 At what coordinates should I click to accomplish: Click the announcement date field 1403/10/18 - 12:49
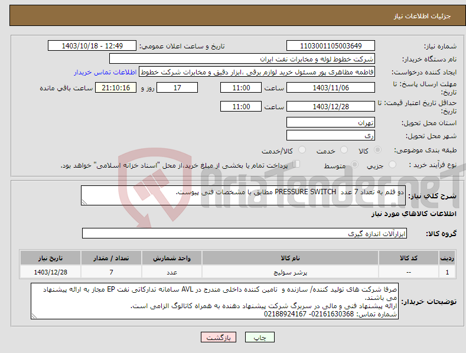pos(92,46)
